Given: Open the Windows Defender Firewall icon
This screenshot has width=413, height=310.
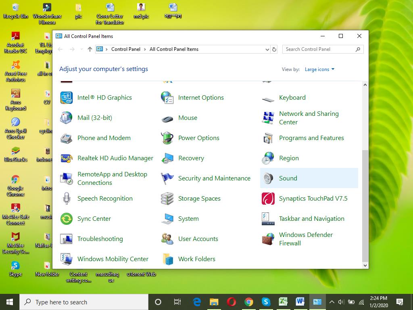Looking at the screenshot, I should [x=268, y=239].
